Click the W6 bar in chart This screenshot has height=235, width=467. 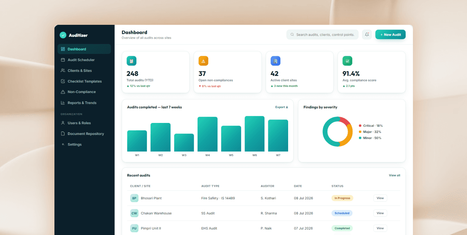click(x=255, y=134)
